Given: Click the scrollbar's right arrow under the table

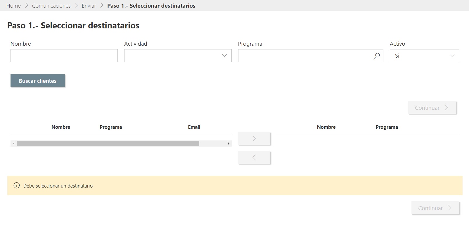Looking at the screenshot, I should pyautogui.click(x=229, y=144).
